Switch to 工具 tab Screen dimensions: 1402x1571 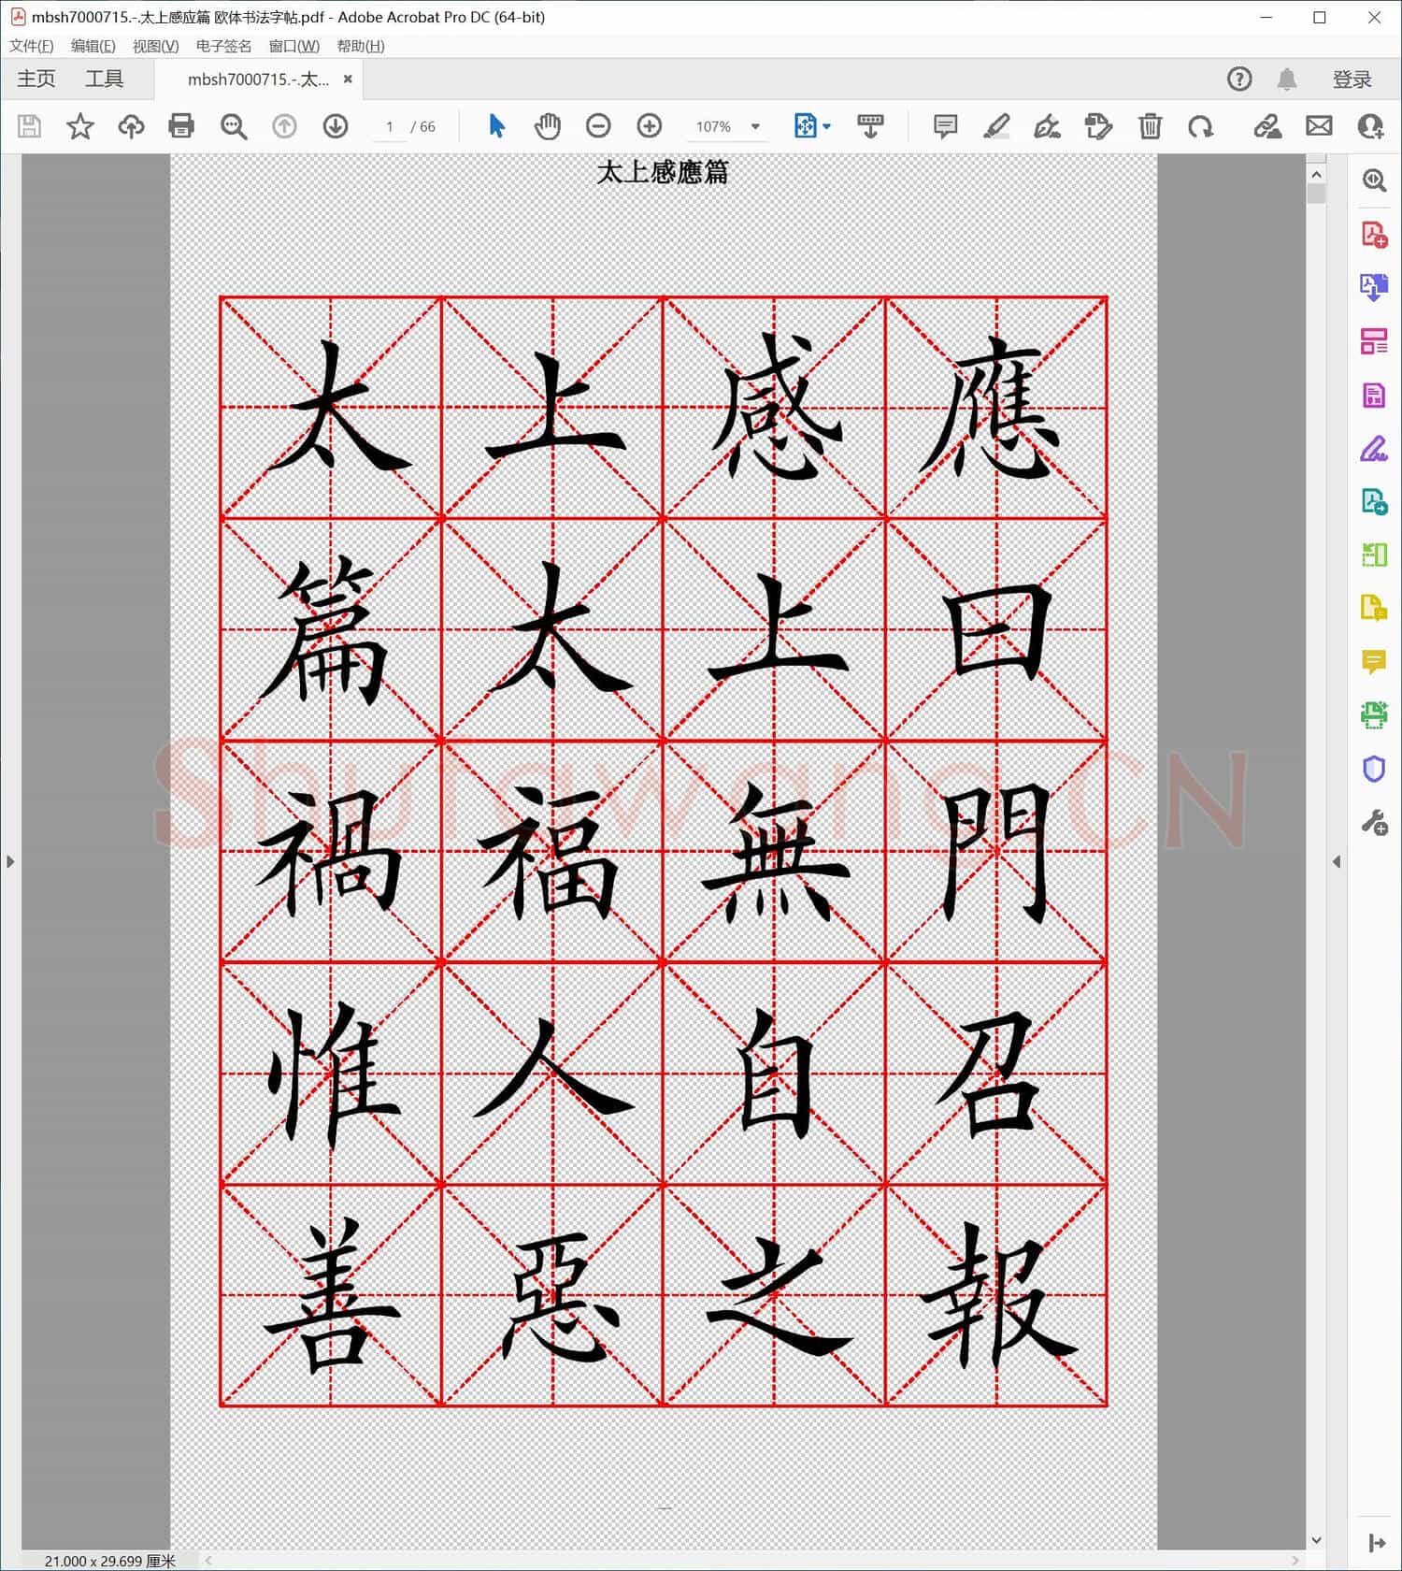[x=104, y=79]
